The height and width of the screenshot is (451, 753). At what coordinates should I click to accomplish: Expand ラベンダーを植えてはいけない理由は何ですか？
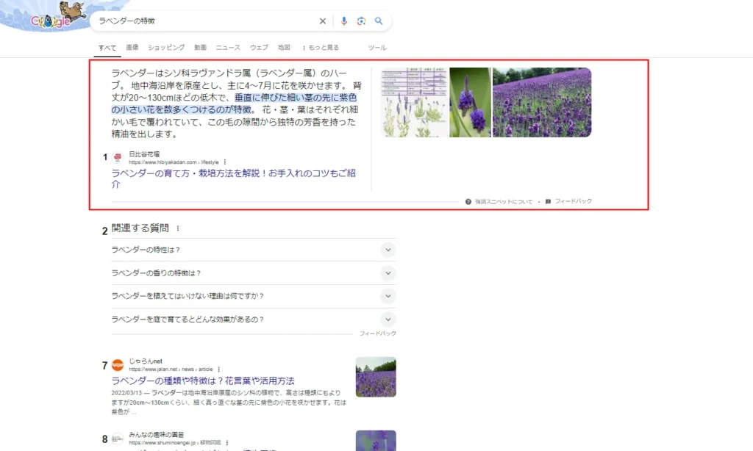pos(388,296)
